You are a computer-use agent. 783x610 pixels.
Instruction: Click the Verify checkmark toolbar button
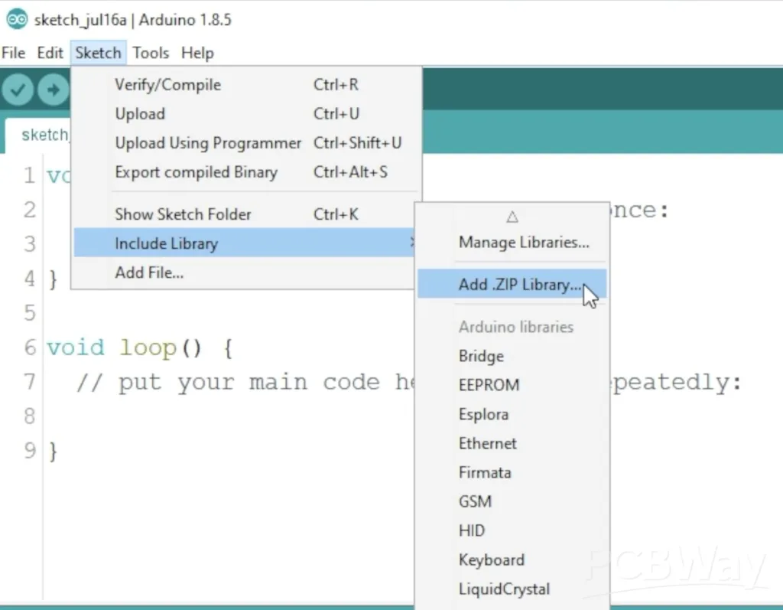tap(18, 90)
